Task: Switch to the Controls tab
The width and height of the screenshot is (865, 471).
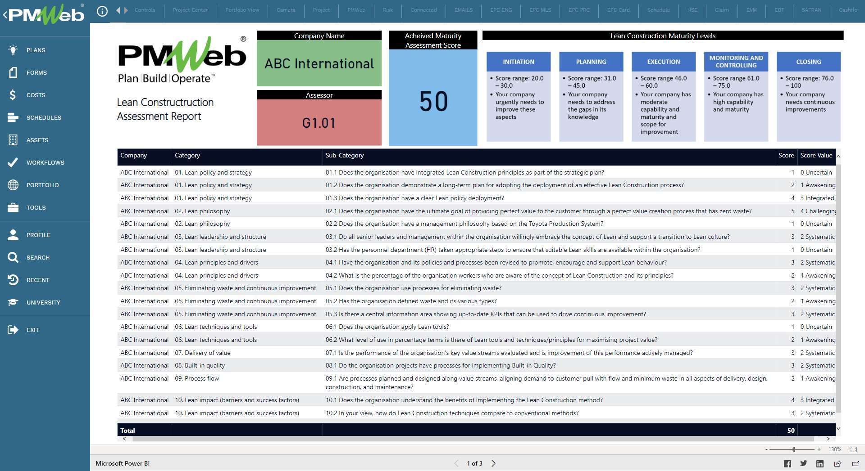Action: pyautogui.click(x=145, y=10)
